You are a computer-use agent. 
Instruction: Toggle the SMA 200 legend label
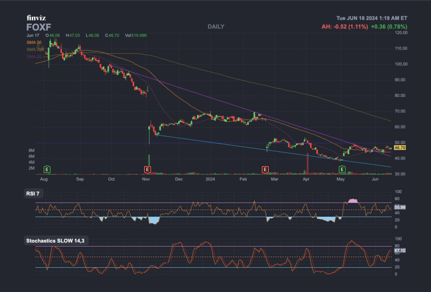[x=35, y=50]
